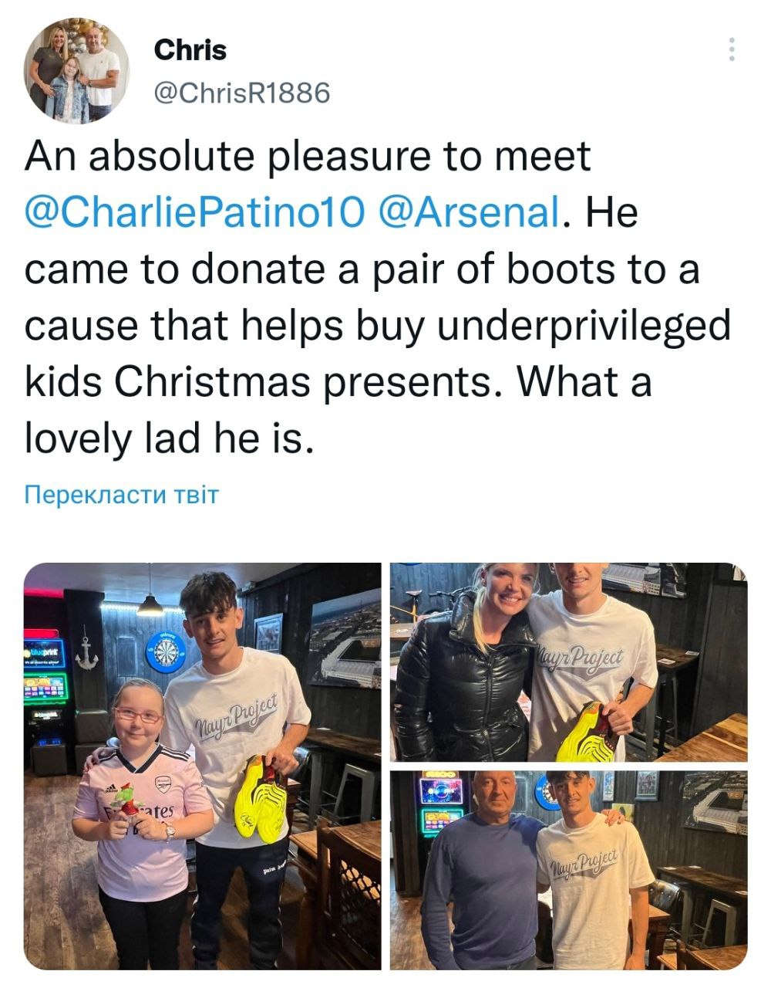Open the photo with woman in black jacket

[568, 661]
